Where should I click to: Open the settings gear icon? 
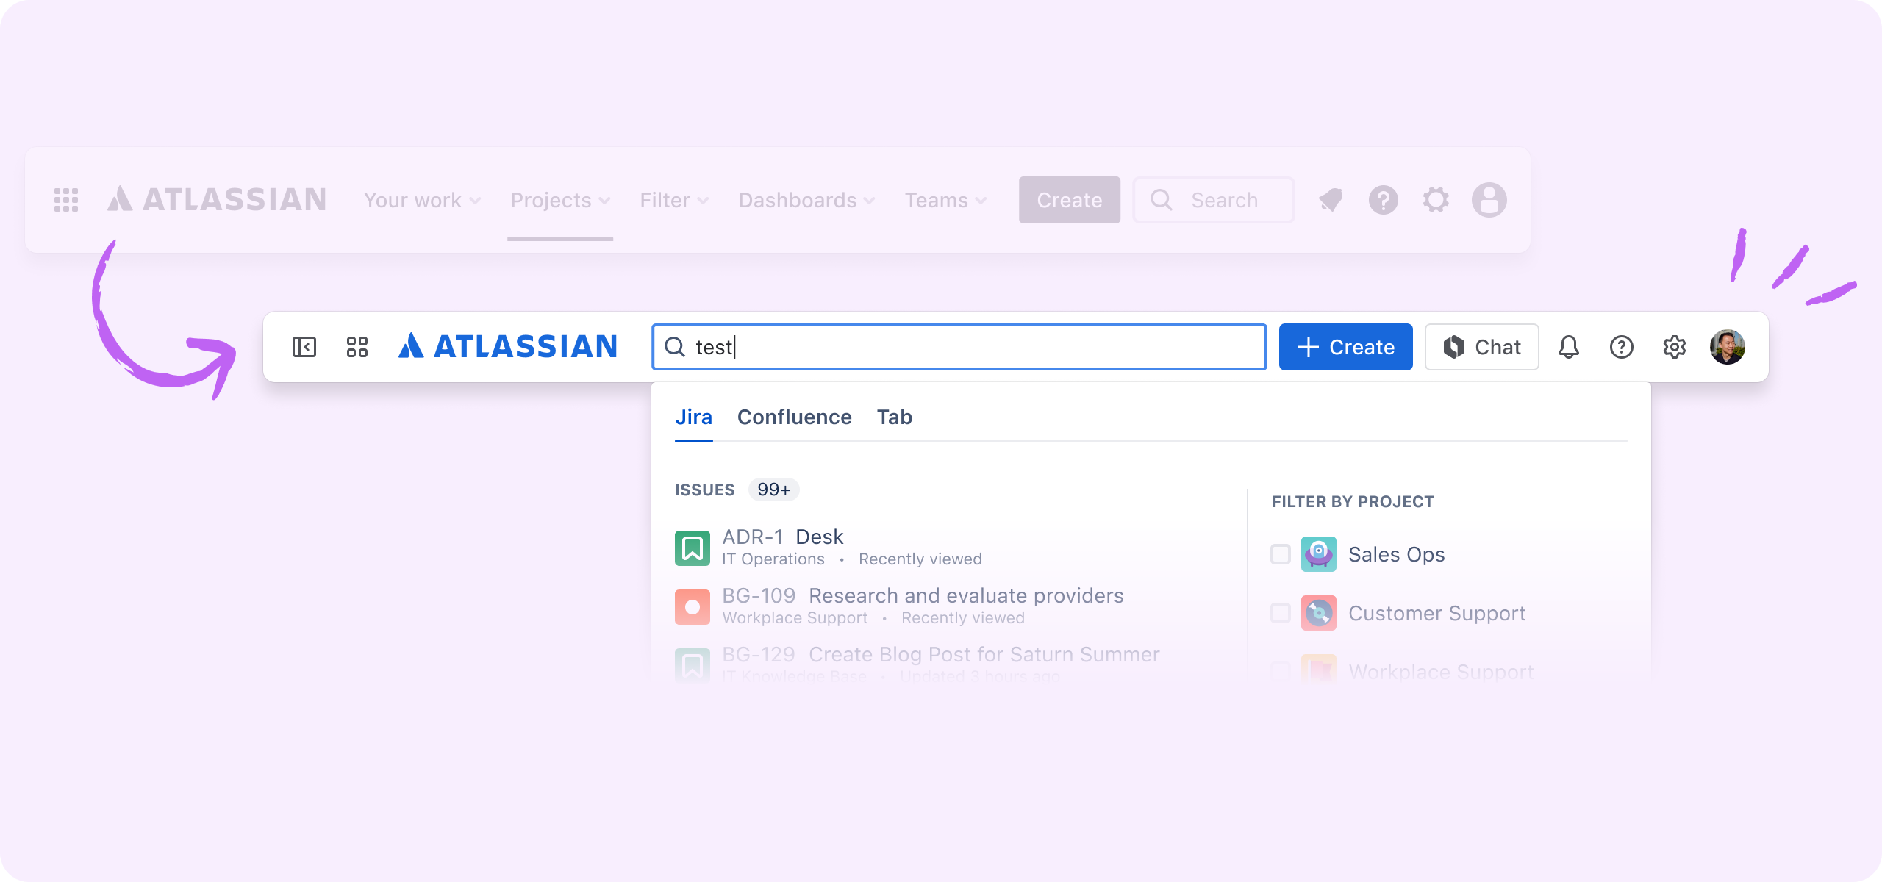1674,346
